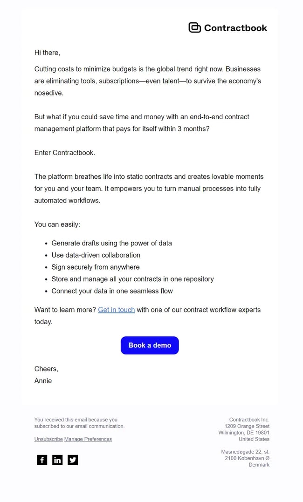Screen dimensions: 303x502
Task: Open the Twitter social icon
Action: click(x=73, y=460)
